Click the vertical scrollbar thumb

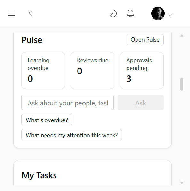(x=182, y=84)
